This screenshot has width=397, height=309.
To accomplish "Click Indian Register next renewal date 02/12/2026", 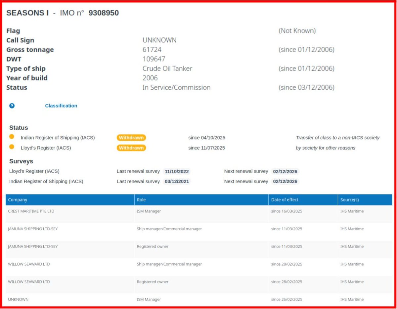I will coord(285,182).
